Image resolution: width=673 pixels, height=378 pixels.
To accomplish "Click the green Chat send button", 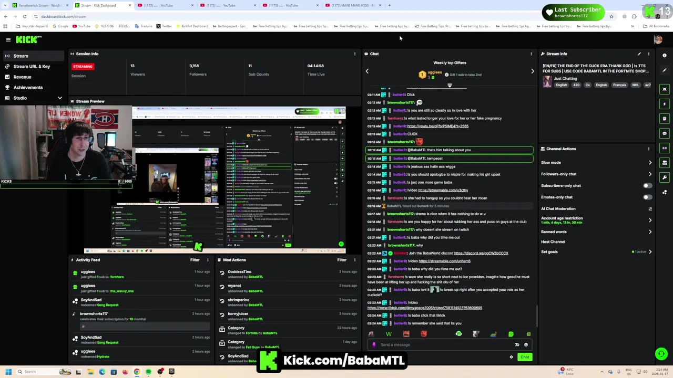I will pyautogui.click(x=525, y=357).
